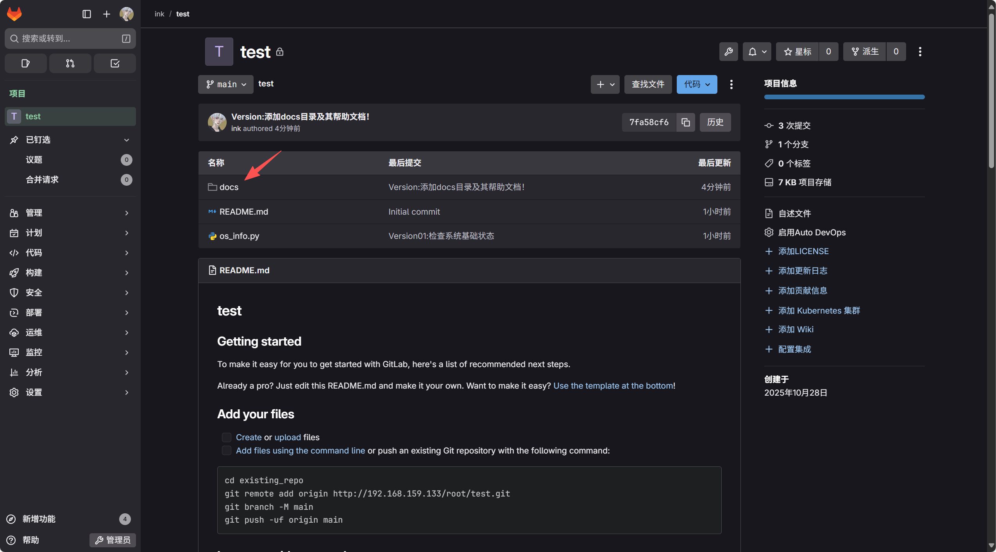Click the wrench admin icon button
Viewport: 996px width, 552px height.
[728, 52]
